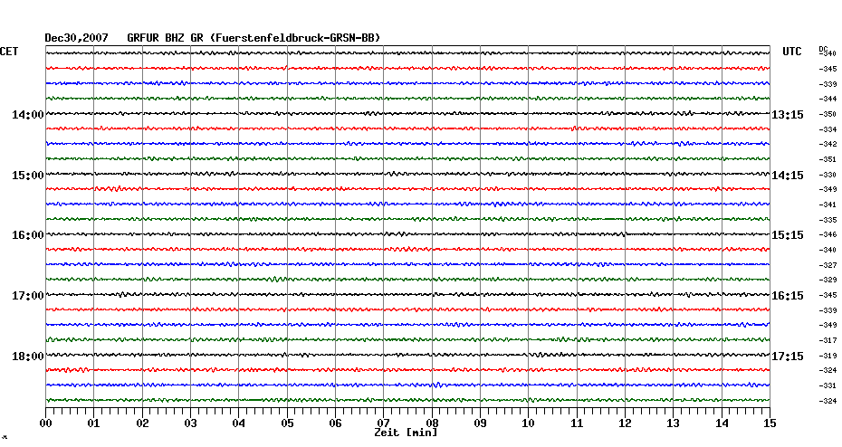This screenshot has width=842, height=447.
Task: Click the "13:15" UTC time label
Action: pos(788,115)
